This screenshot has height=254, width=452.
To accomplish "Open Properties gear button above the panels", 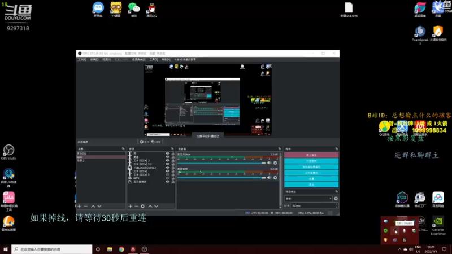I will [x=145, y=142].
